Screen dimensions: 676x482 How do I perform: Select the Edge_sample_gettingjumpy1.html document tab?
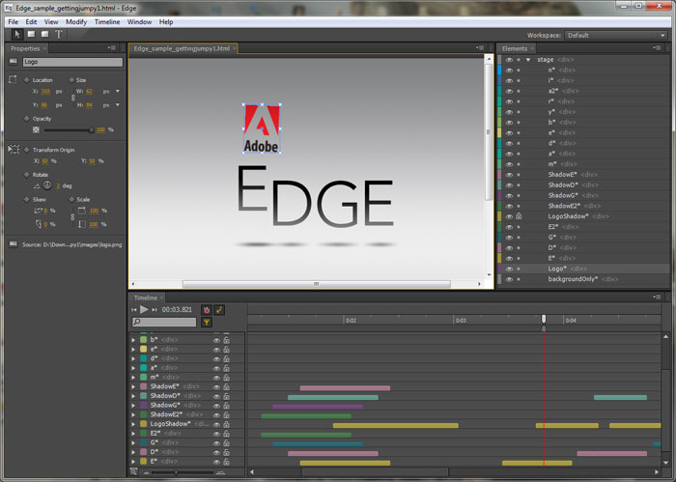pyautogui.click(x=182, y=48)
